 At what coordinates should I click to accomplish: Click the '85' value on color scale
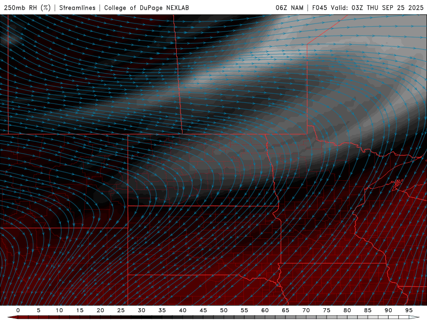[368, 310]
